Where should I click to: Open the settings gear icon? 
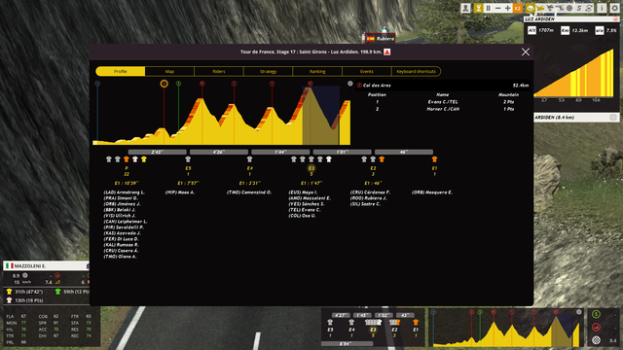tap(614, 8)
